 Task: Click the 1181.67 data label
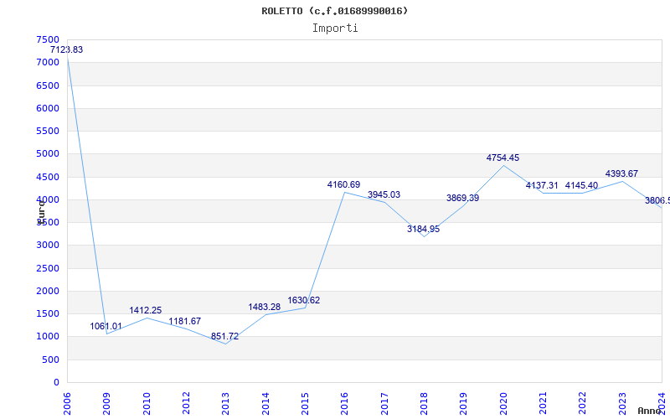[x=185, y=321]
